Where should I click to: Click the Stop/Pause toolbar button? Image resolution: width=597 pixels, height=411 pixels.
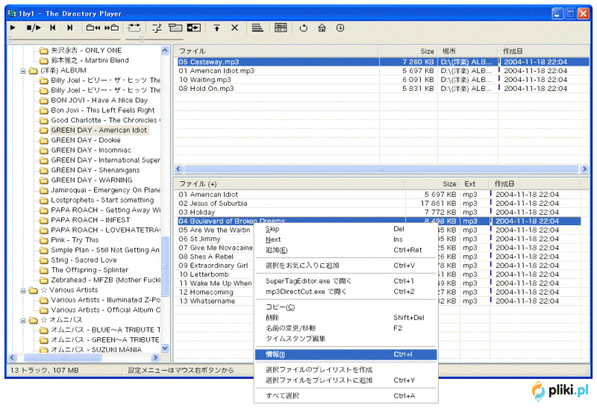[x=33, y=28]
